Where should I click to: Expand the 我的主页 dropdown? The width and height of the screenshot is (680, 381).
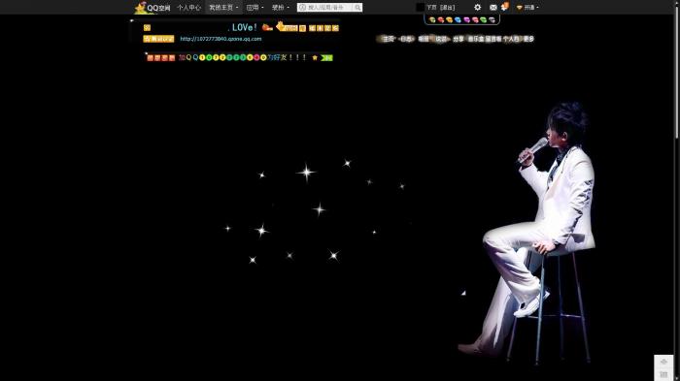pyautogui.click(x=223, y=8)
